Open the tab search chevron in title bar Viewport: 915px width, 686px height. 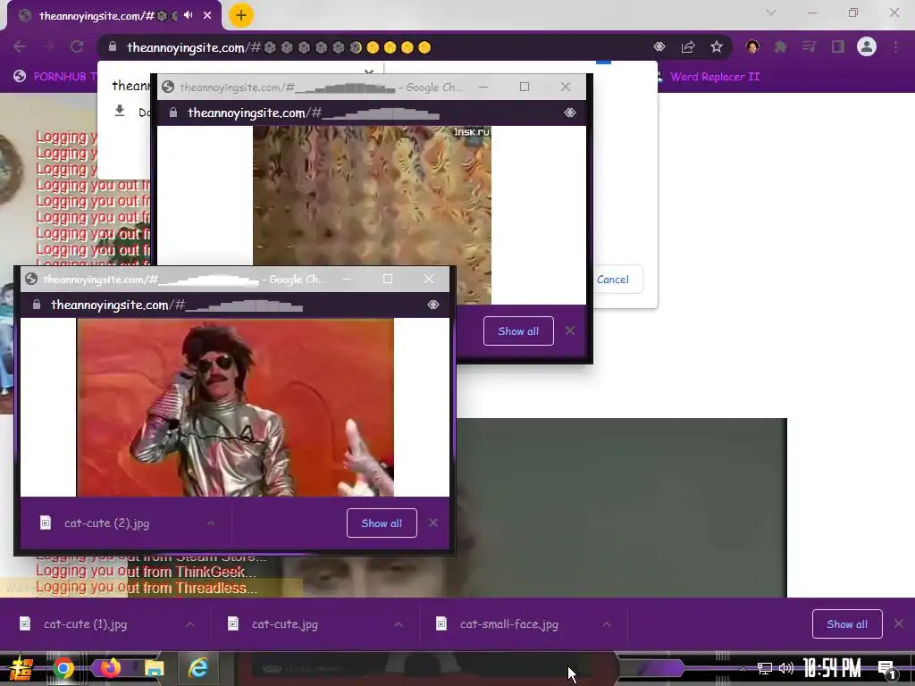(x=771, y=13)
